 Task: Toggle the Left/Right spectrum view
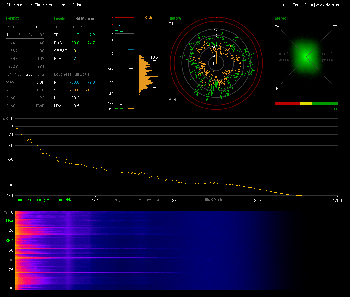115,200
